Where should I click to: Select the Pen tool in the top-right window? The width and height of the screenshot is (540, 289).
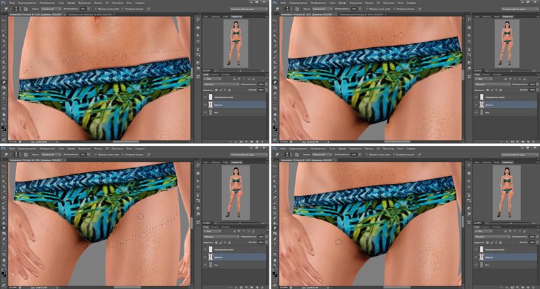click(275, 93)
